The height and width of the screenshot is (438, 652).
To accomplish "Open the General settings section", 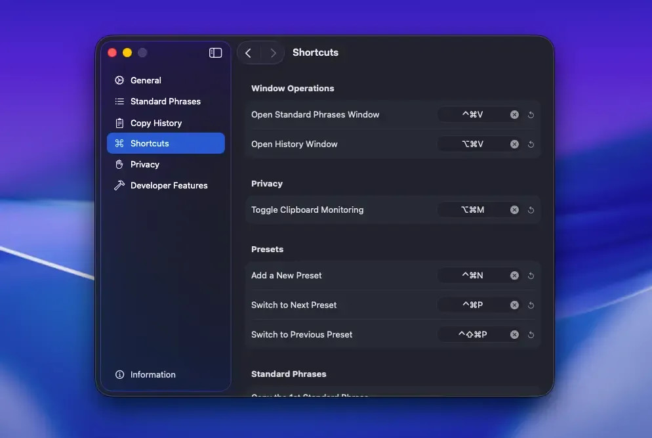I will click(x=165, y=80).
